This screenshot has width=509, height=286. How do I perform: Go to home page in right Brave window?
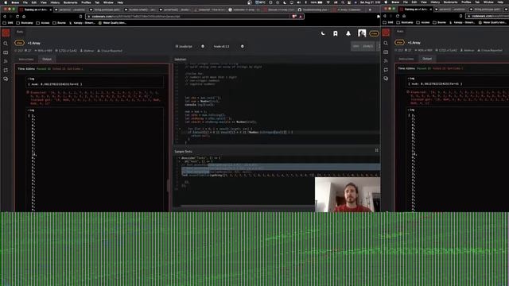coord(404,16)
